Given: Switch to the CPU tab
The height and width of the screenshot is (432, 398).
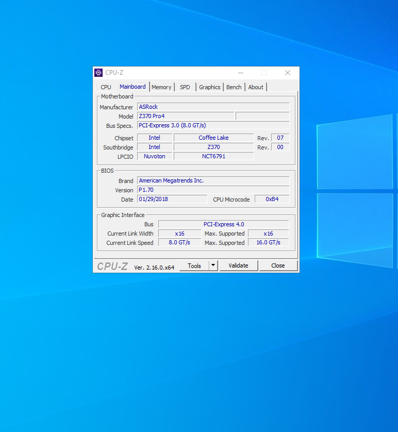Looking at the screenshot, I should coord(106,87).
